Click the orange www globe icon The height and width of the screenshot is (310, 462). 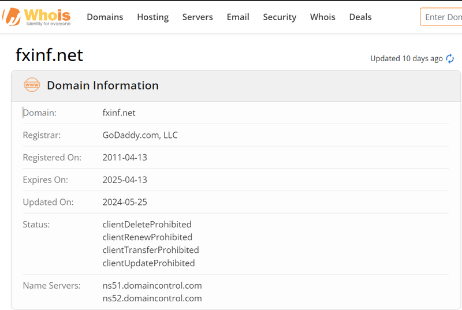pos(32,85)
